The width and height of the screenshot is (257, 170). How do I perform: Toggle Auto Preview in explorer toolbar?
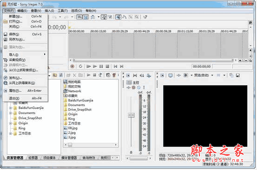click(x=100, y=75)
